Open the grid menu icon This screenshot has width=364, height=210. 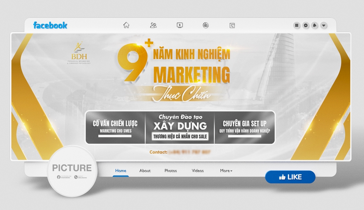point(297,25)
